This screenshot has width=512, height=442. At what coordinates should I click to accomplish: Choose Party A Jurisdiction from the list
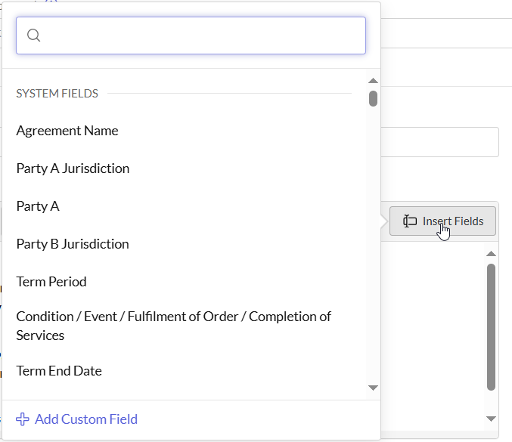tap(73, 168)
